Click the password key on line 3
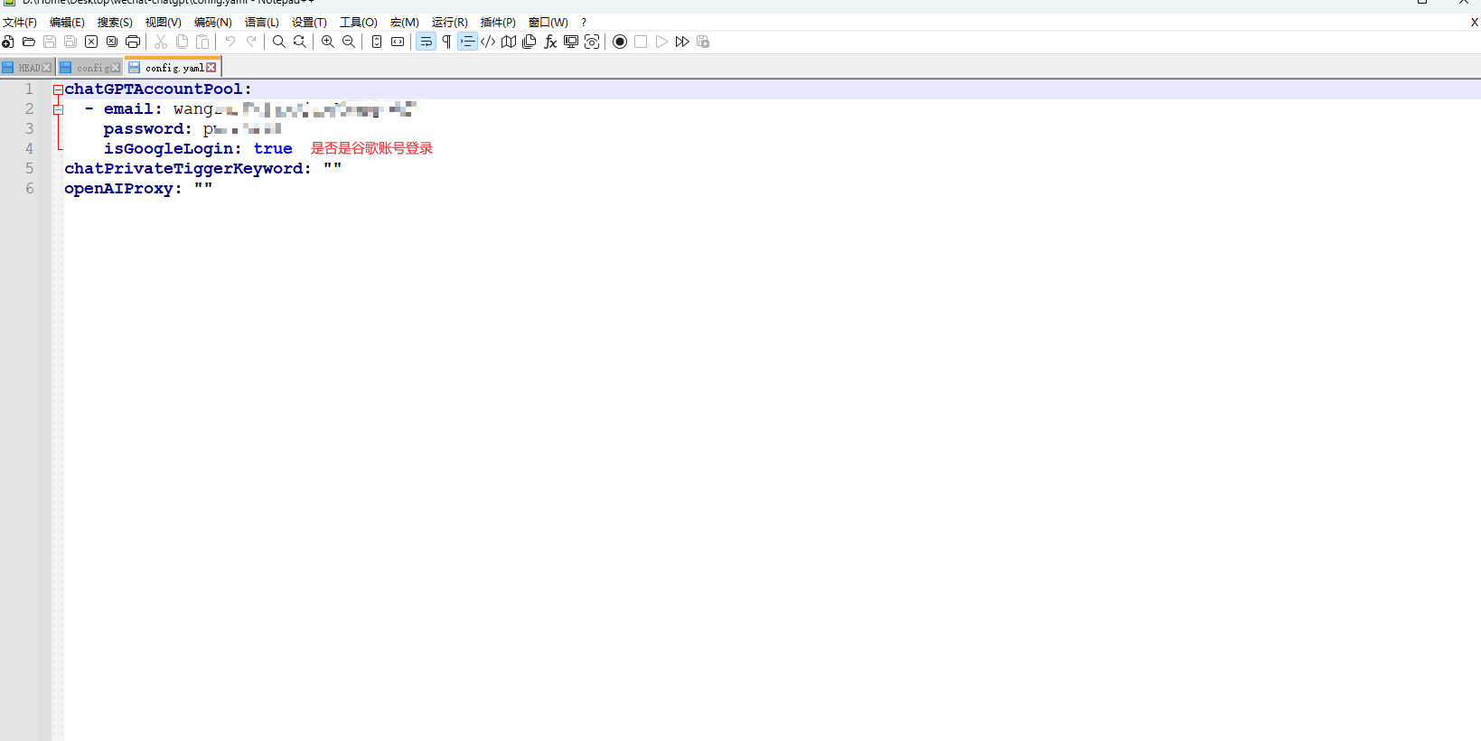 (144, 129)
